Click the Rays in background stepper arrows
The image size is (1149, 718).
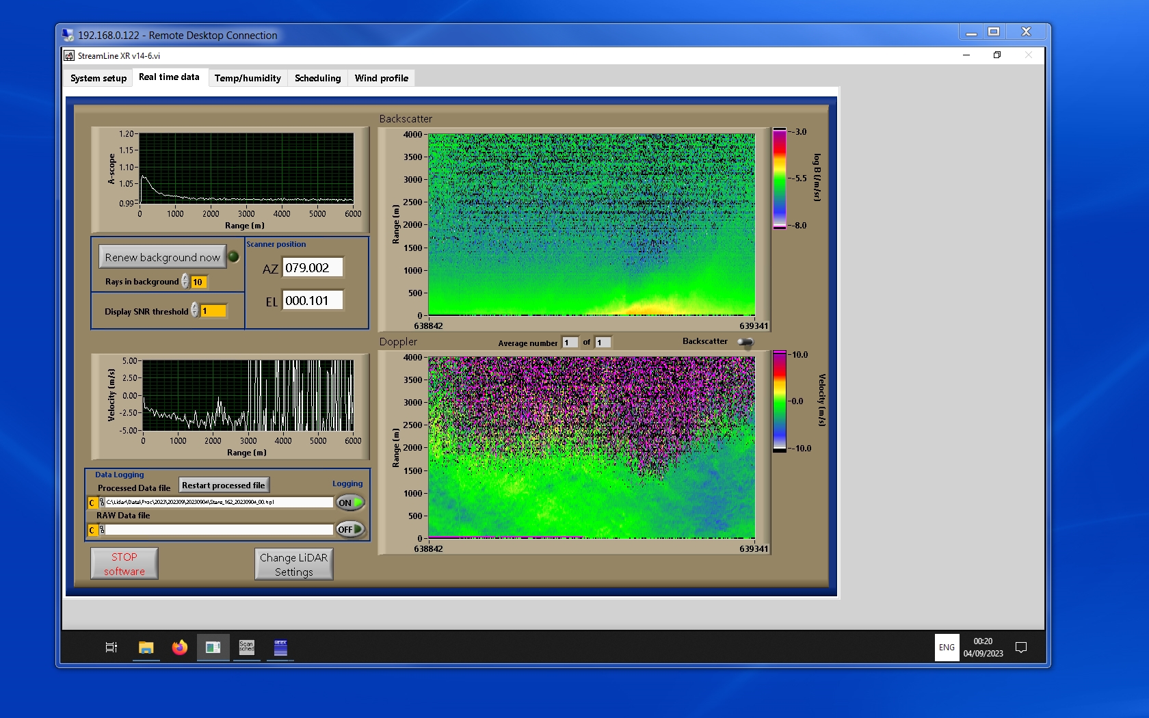[x=185, y=281]
